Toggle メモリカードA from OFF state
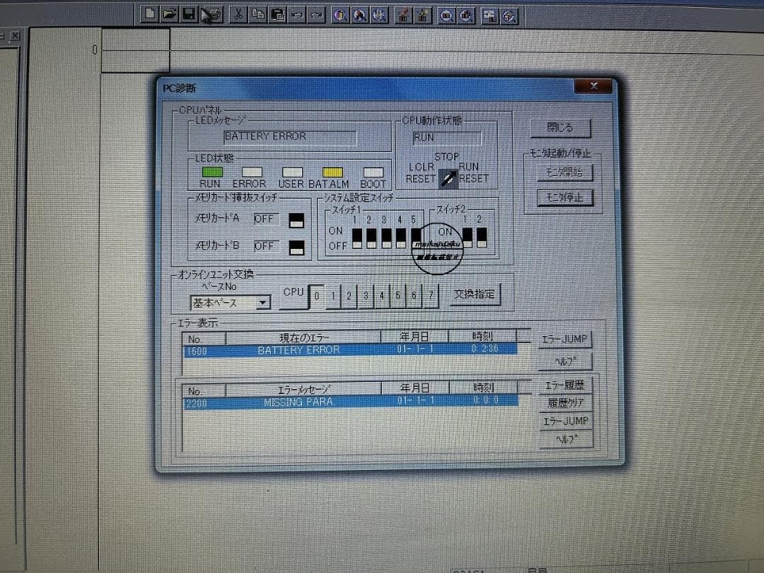The width and height of the screenshot is (764, 573). coord(296,221)
